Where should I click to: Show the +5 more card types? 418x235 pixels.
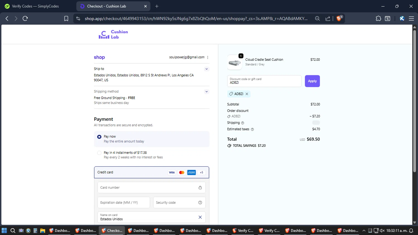(x=201, y=173)
